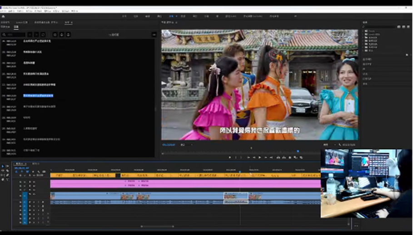
Task: Click the timeline horizontal zoom scrollbar
Action: (x=157, y=226)
